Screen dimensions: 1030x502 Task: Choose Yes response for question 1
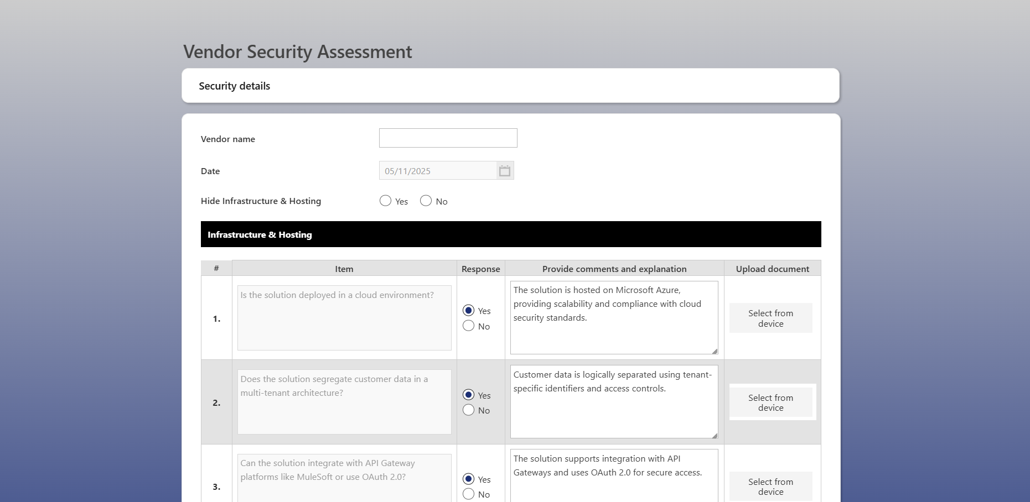(469, 311)
